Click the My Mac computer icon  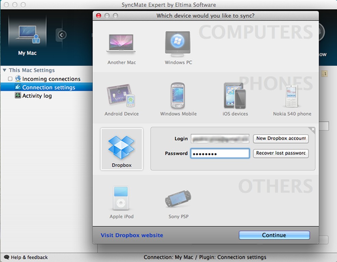[x=27, y=35]
